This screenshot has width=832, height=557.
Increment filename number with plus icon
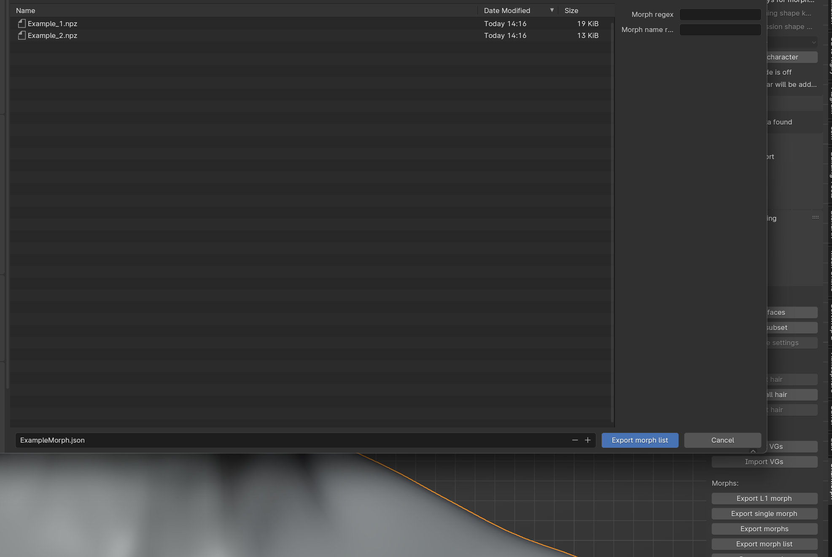click(587, 440)
